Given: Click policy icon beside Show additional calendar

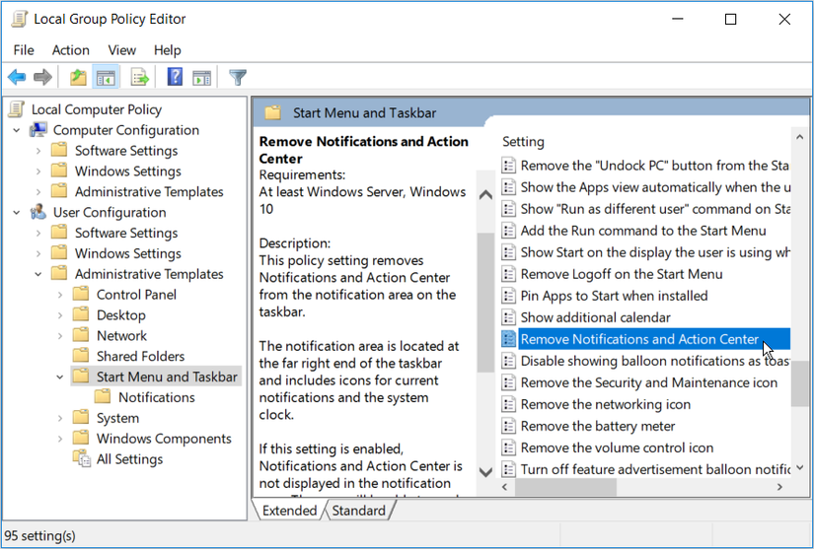Looking at the screenshot, I should tap(509, 317).
